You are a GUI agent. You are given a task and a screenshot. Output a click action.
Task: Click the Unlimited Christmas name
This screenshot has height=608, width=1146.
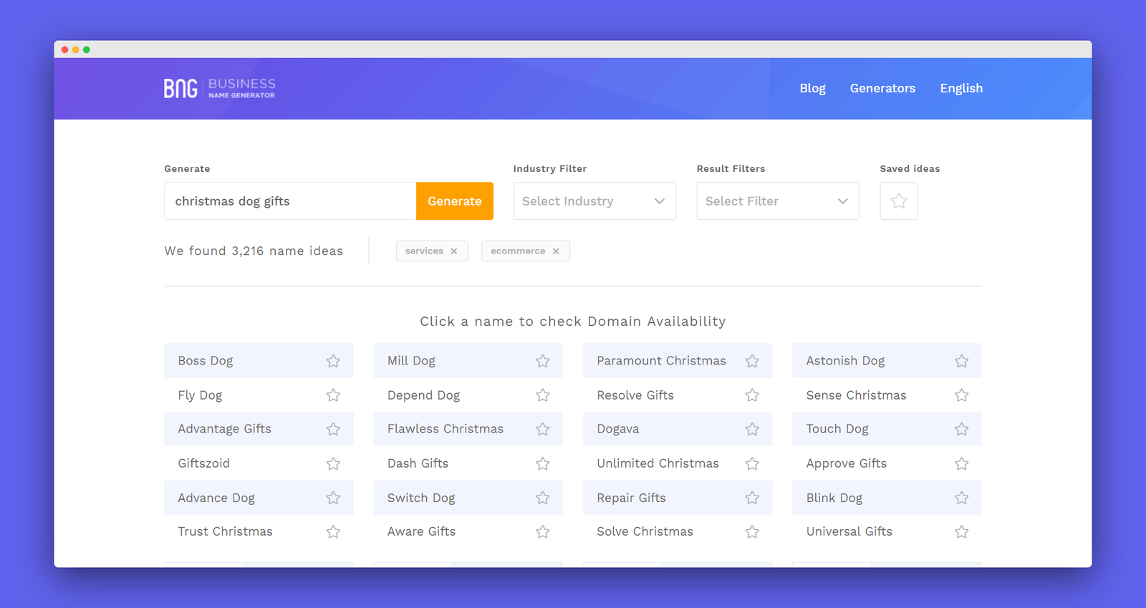pos(658,463)
